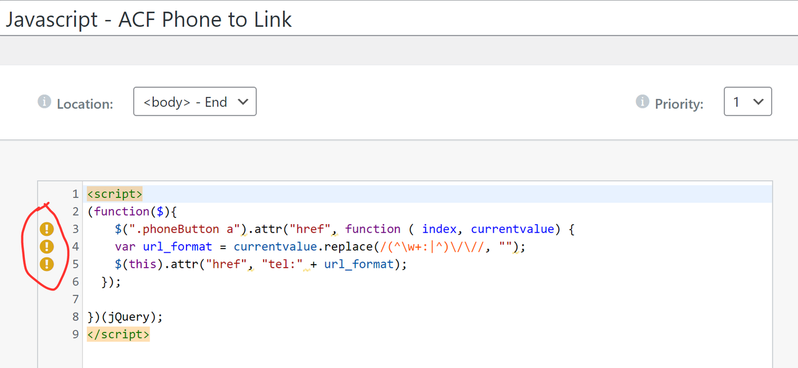Click the regex pattern on line 4

[x=433, y=247]
